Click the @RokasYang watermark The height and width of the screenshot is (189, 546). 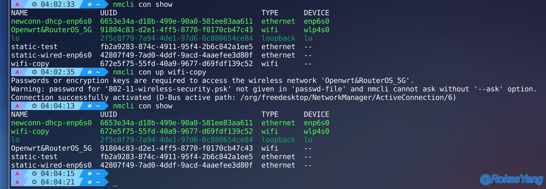pos(511,179)
